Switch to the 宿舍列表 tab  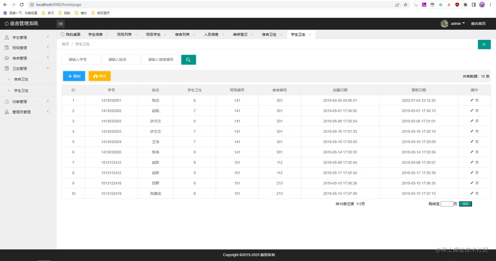182,34
